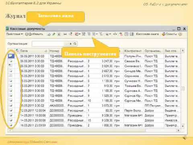Screen dimensions: 193x145
Task: Click status icon of the 2 667,00 row
Action: click(x=11, y=71)
